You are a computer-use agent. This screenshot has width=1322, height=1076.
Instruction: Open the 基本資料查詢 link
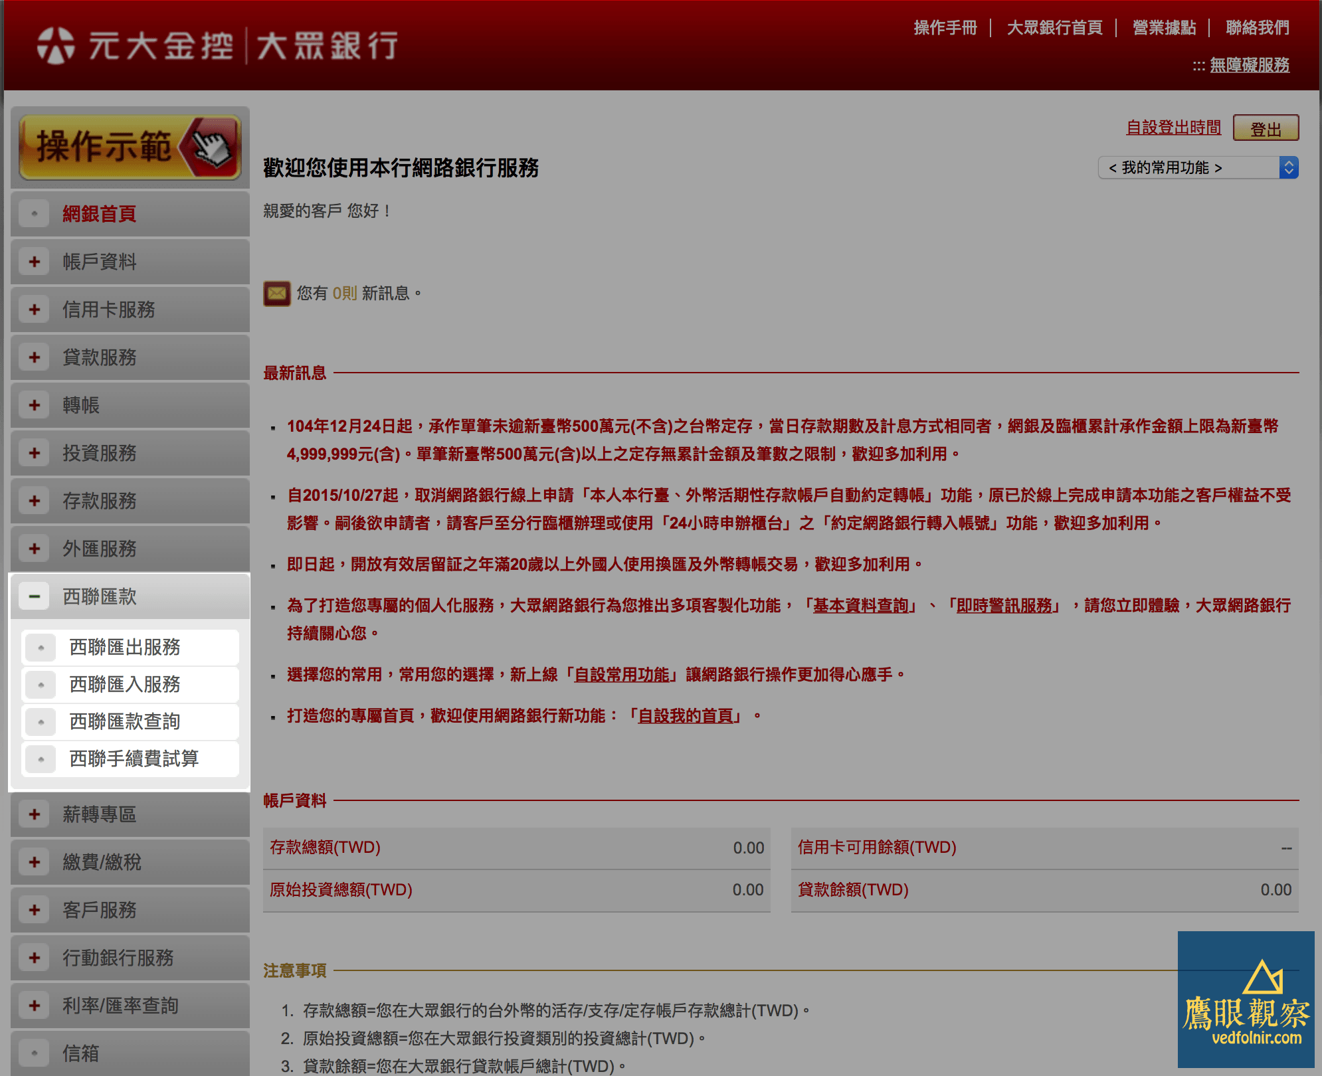point(861,606)
